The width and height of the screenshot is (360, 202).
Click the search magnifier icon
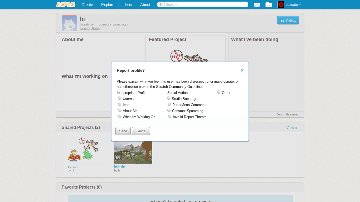161,4
